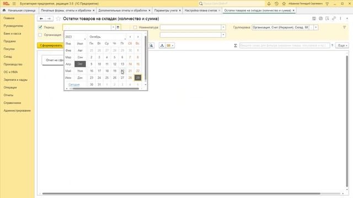Image resolution: width=353 pixels, height=198 pixels.
Task: Open the Группировка ellipsis selector
Action: point(311,28)
